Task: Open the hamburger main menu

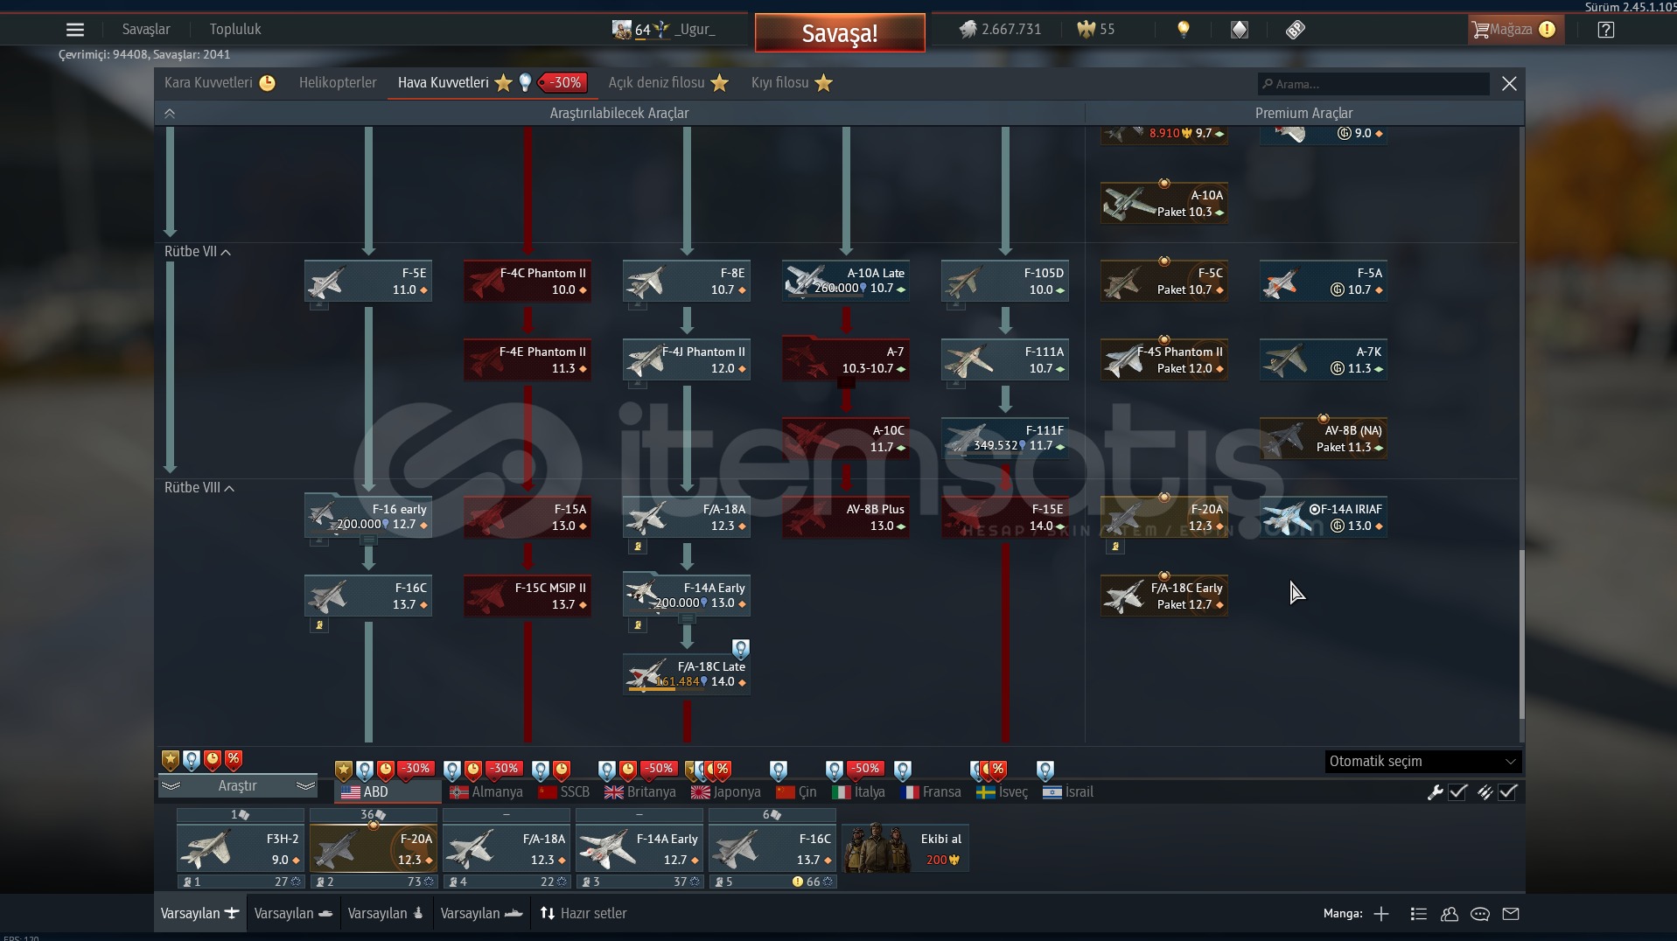Action: 75,30
